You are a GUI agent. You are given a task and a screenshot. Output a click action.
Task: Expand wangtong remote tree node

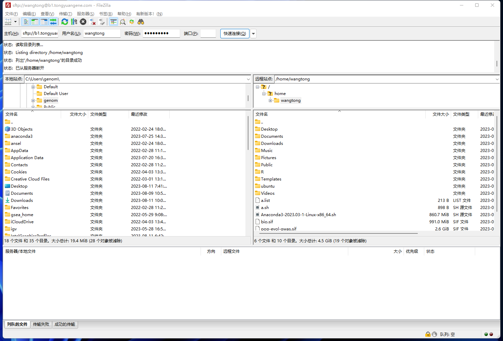271,100
